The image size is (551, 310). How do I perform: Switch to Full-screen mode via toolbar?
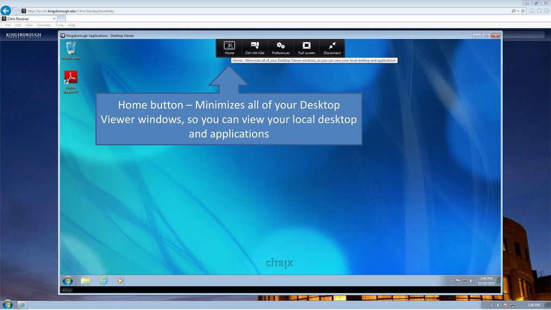click(306, 48)
